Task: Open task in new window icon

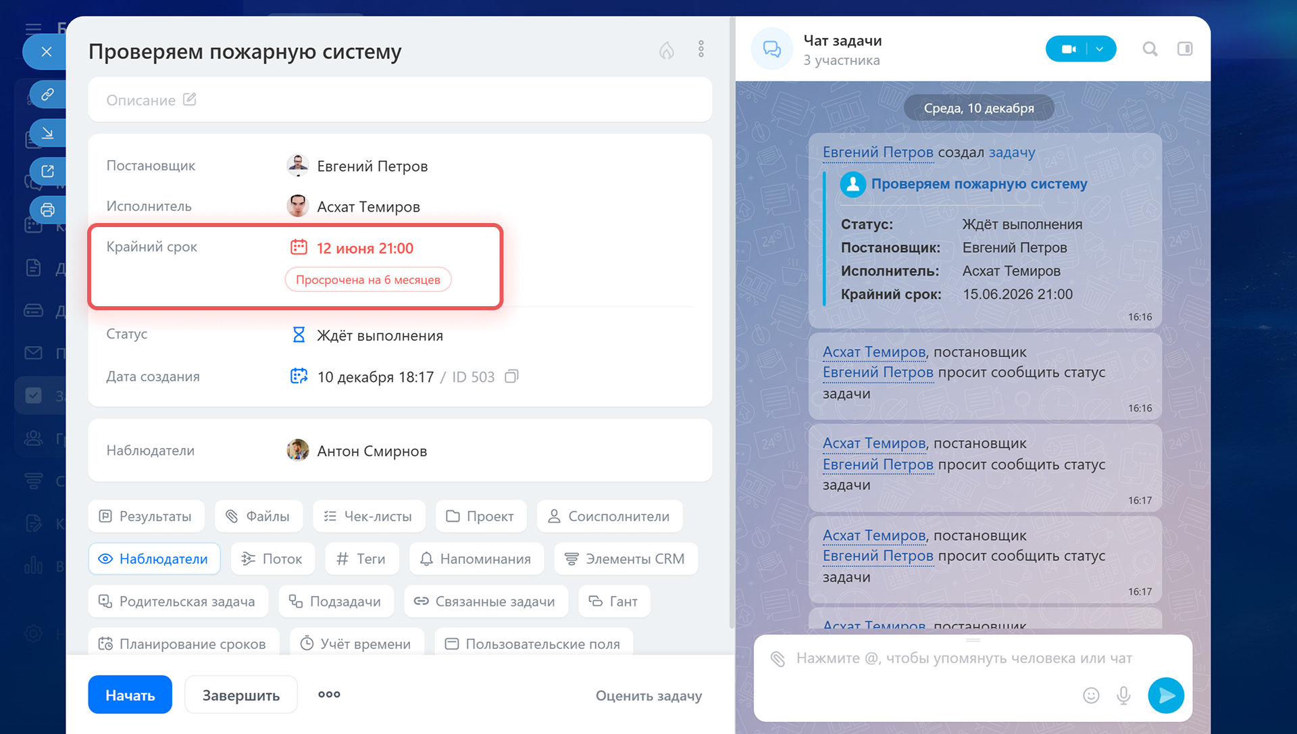Action: pos(47,172)
